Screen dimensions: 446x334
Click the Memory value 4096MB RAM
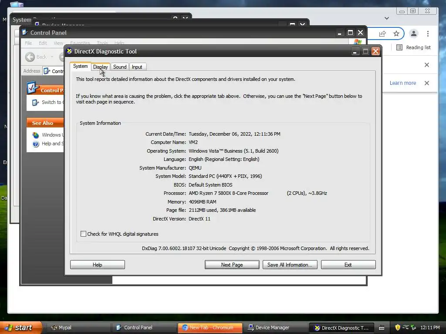202,202
